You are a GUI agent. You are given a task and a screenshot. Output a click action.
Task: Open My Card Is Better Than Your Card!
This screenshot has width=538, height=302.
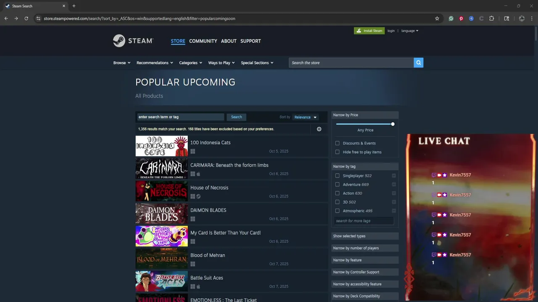[225, 233]
